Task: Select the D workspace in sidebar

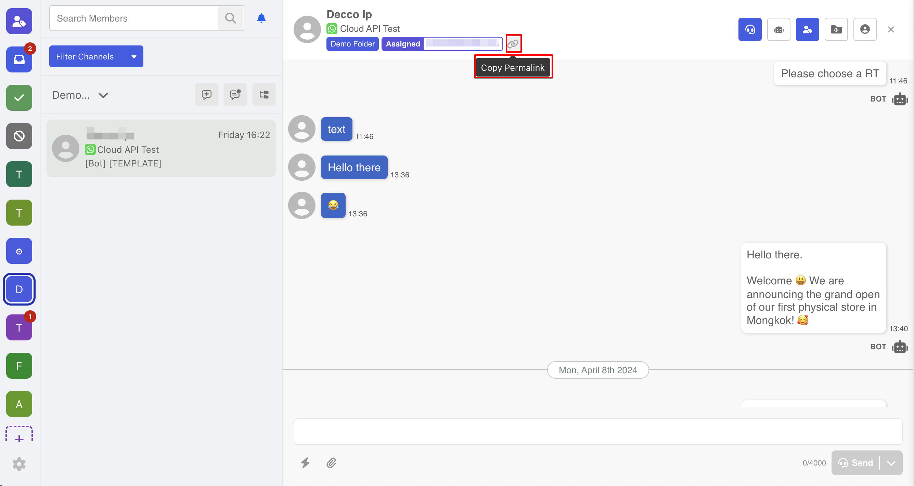Action: (x=19, y=289)
